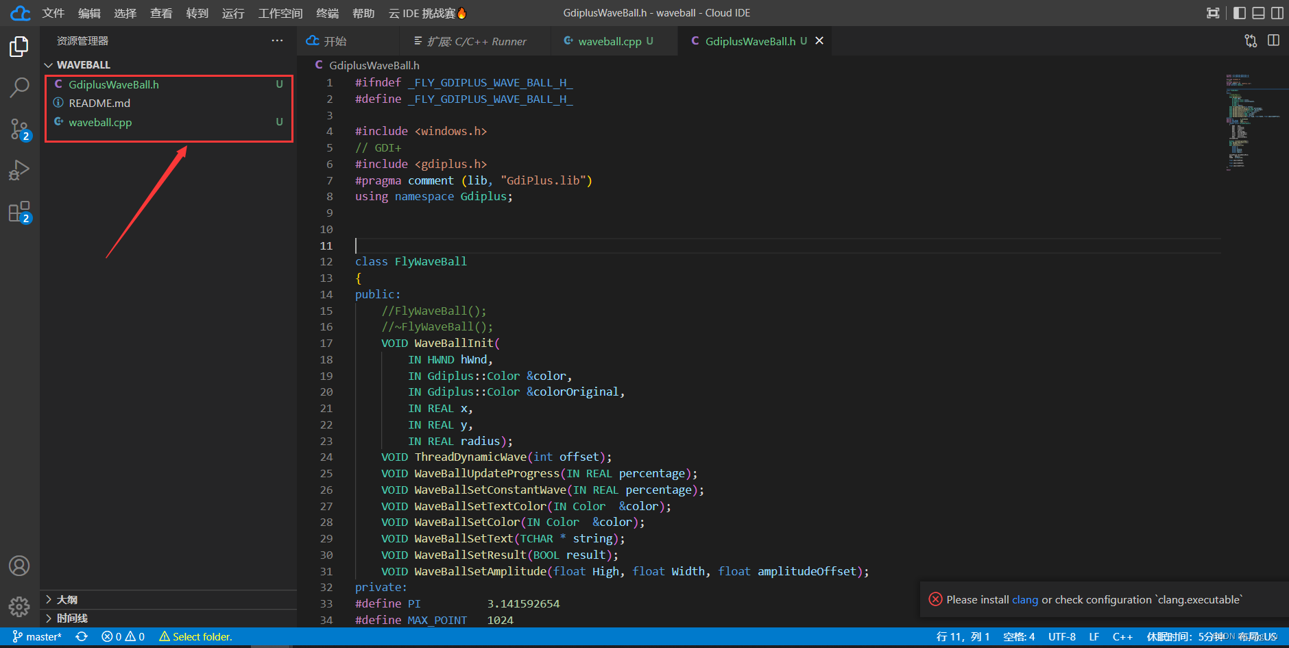Open the 工作空间 menu

click(280, 13)
